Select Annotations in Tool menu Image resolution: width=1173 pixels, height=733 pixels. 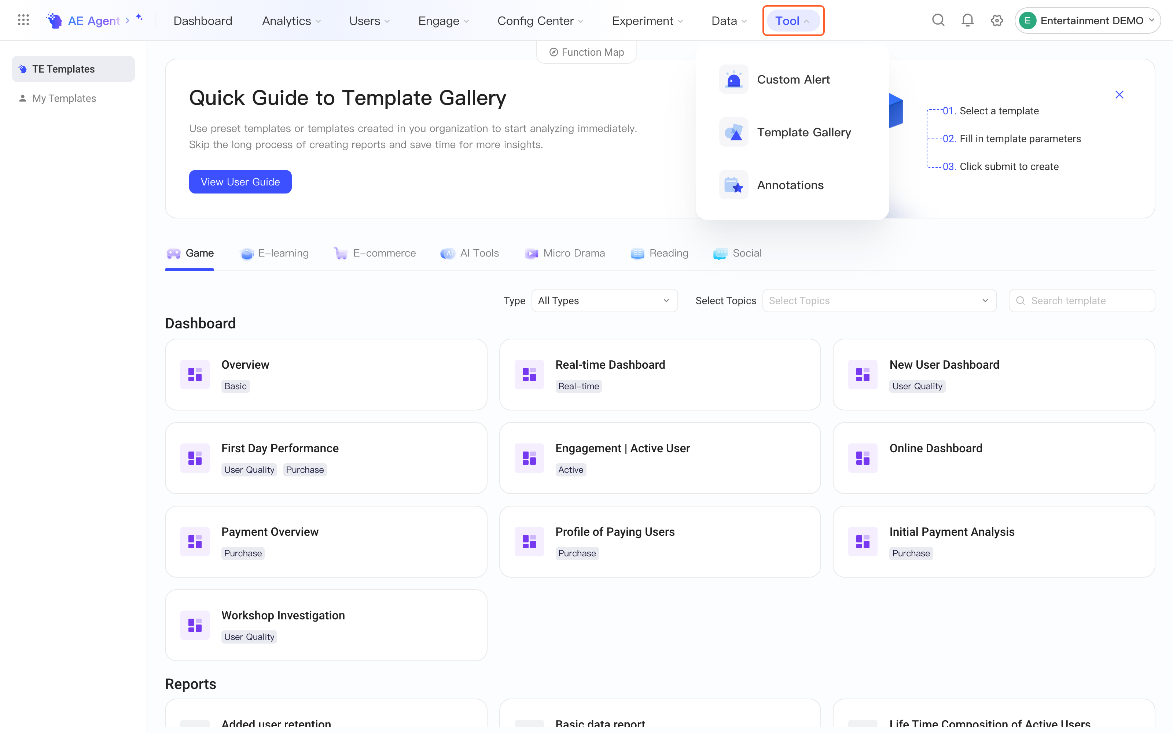(x=793, y=185)
